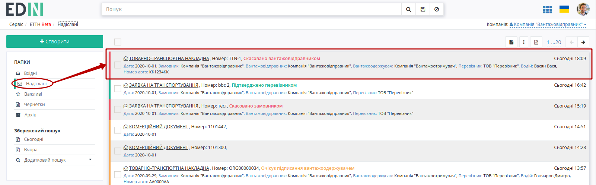The image size is (596, 185).
Task: Open the ЕТТН Beta breadcrumb
Action: click(x=40, y=24)
